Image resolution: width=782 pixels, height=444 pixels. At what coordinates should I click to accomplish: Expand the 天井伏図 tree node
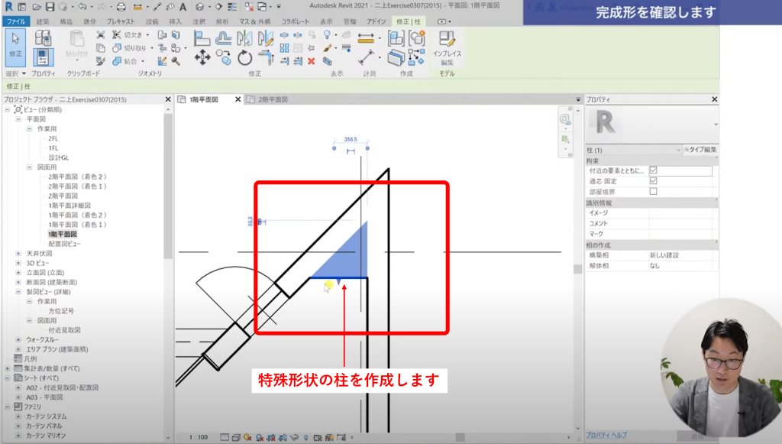coord(19,253)
